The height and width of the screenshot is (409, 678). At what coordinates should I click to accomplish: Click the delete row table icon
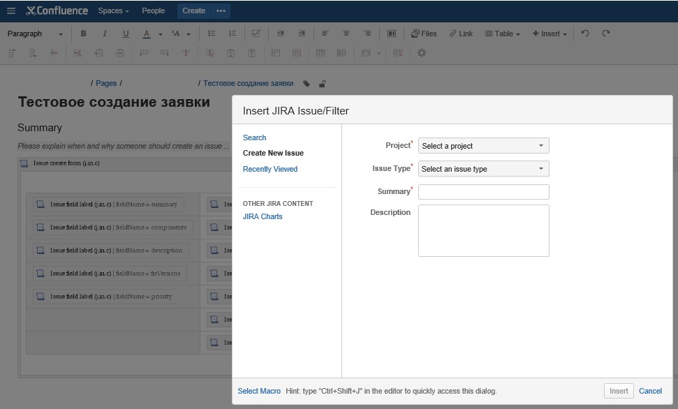coord(54,53)
